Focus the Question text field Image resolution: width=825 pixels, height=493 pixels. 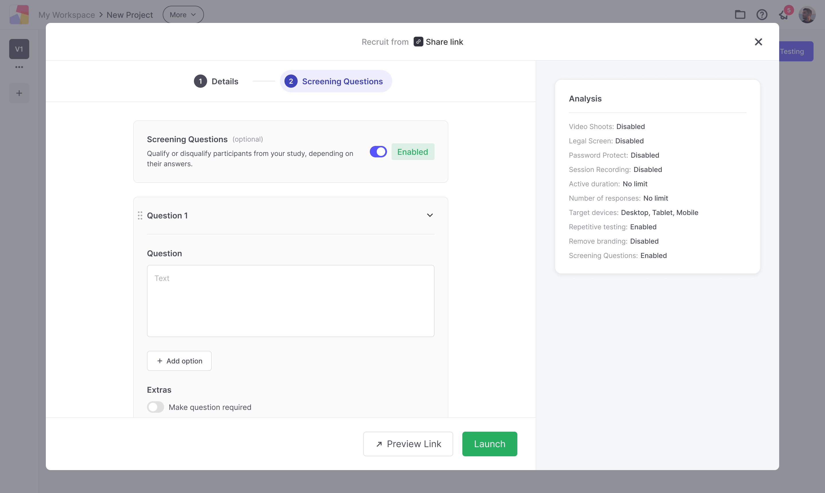(291, 301)
